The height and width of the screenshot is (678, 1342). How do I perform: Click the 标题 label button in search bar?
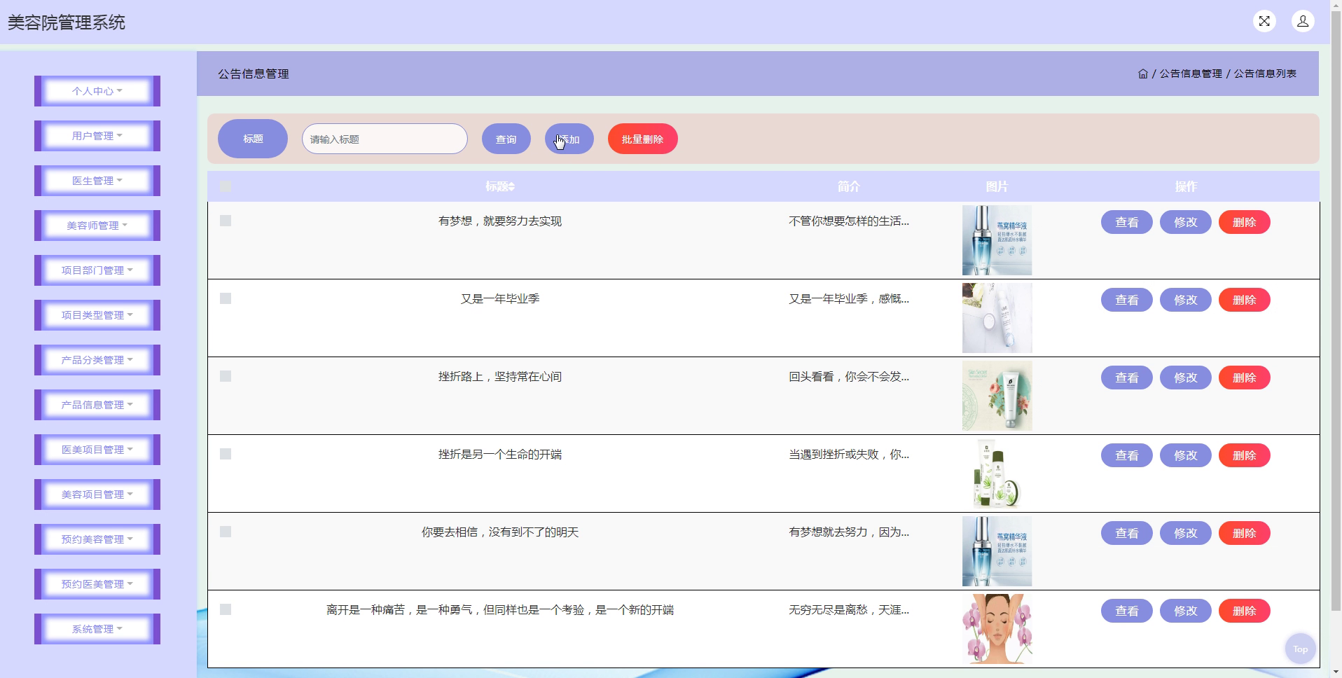pos(253,139)
